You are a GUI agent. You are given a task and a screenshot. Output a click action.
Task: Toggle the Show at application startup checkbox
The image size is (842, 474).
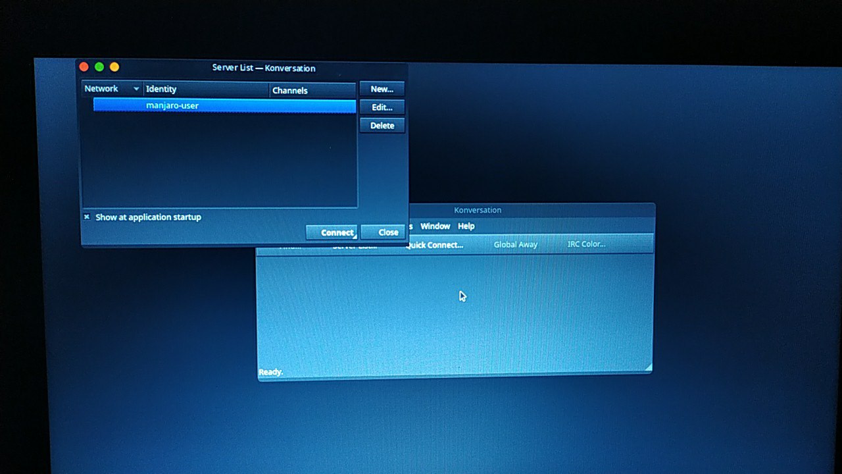point(86,217)
